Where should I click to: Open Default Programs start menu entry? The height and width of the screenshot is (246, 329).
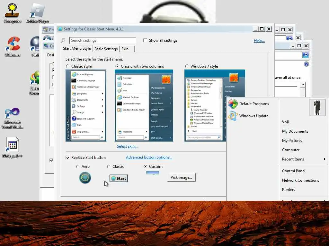[253, 104]
